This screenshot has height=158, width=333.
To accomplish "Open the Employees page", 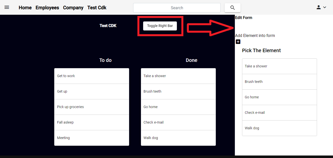I will click(x=47, y=8).
